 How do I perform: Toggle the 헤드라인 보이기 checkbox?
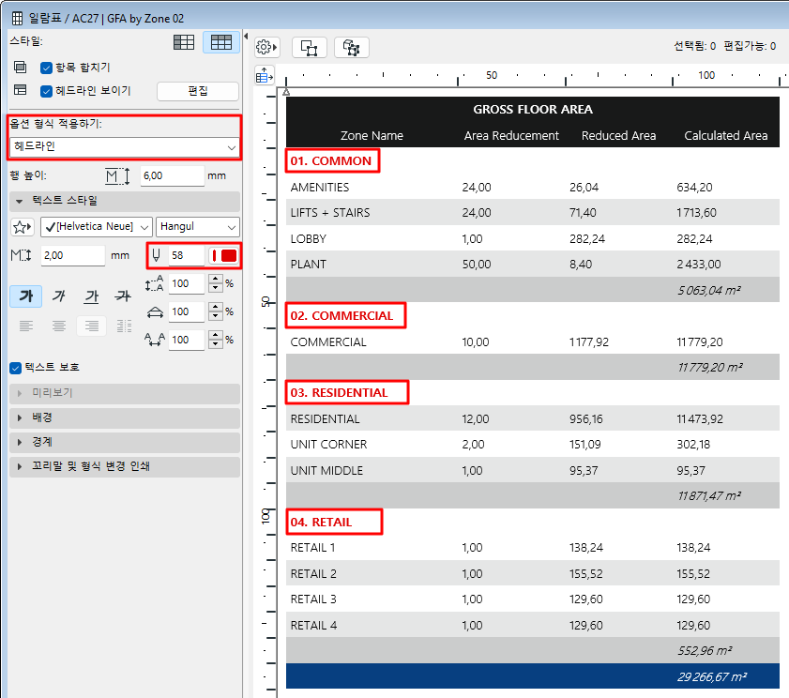tap(46, 91)
